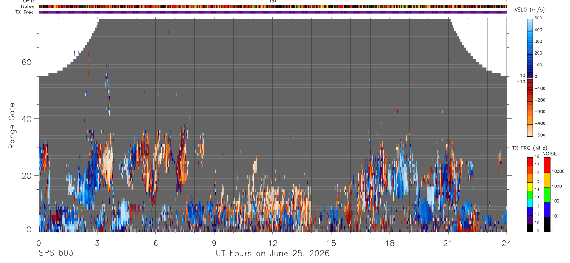Click the red 10000 NOISE swatch
570x263 pixels.
[547, 165]
